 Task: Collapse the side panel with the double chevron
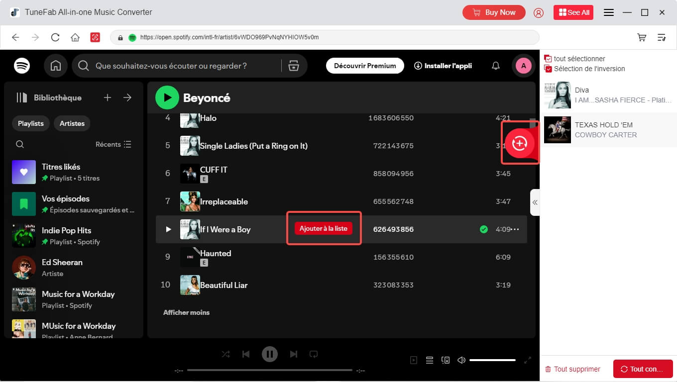tap(535, 202)
